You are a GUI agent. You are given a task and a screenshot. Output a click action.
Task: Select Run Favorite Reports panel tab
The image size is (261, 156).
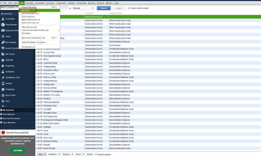pyautogui.click(x=18, y=118)
